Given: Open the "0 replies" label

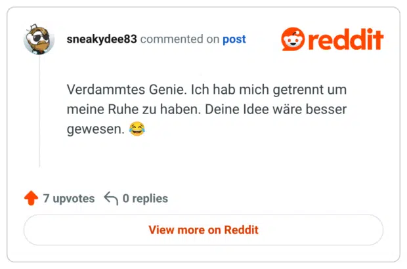Looking at the screenshot, I should 145,198.
